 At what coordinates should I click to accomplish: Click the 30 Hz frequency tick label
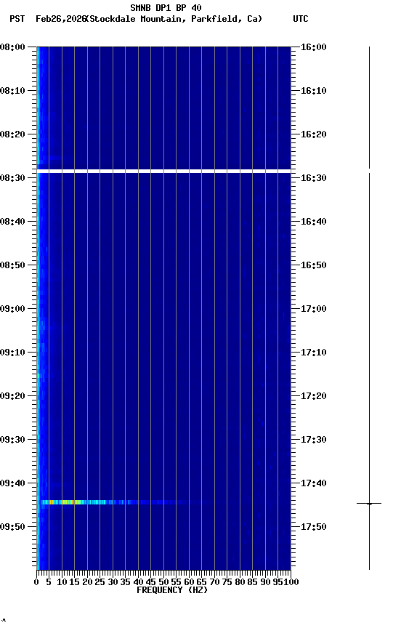(x=113, y=582)
